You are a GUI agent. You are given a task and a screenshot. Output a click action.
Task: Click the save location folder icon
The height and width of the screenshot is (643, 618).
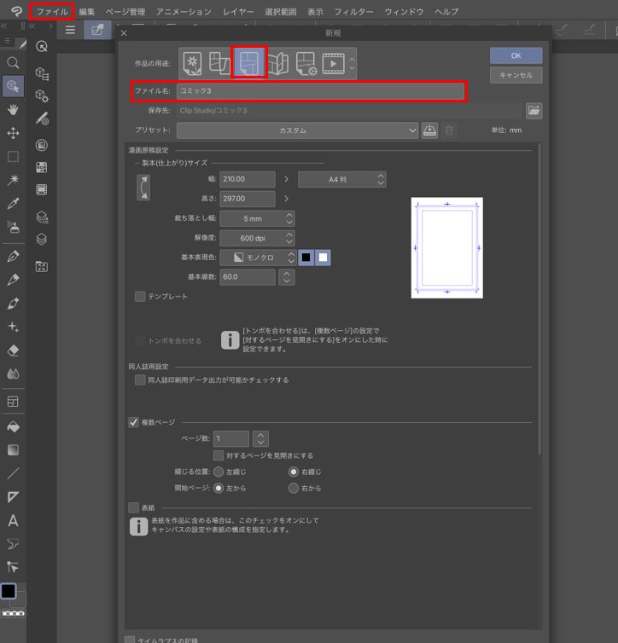(x=533, y=111)
